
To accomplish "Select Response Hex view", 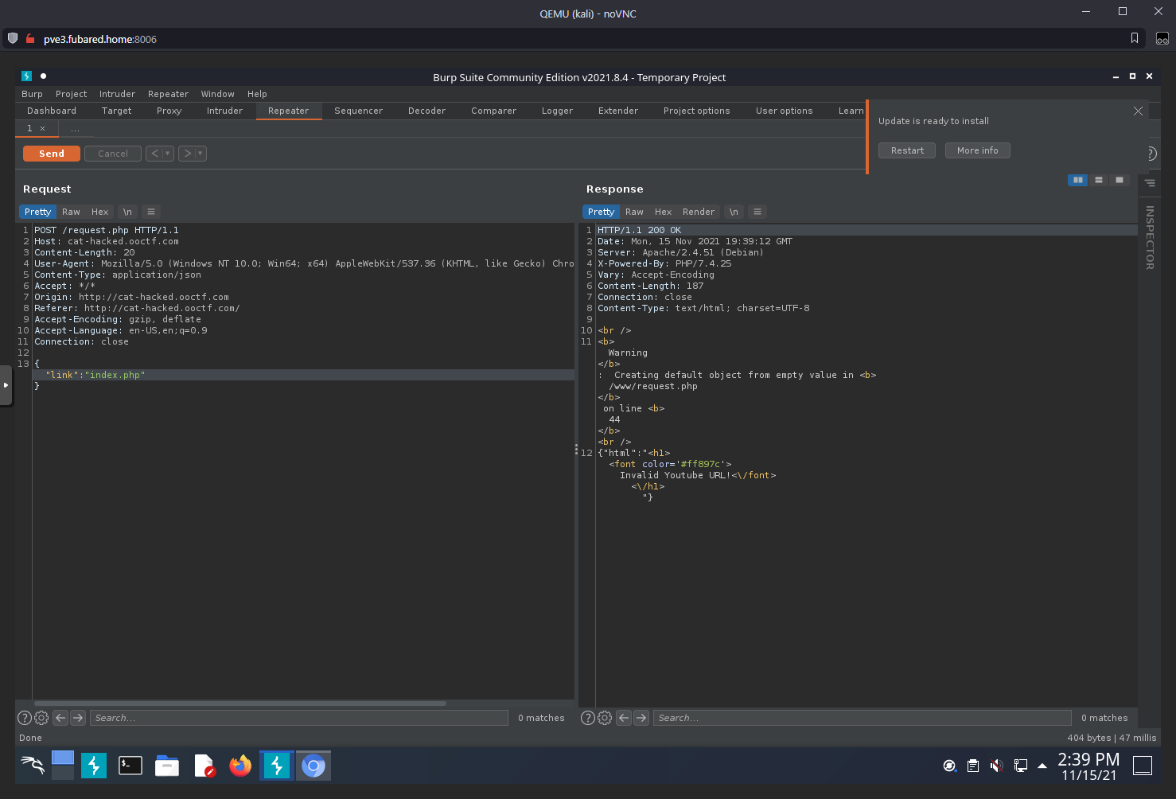I will pyautogui.click(x=663, y=212).
